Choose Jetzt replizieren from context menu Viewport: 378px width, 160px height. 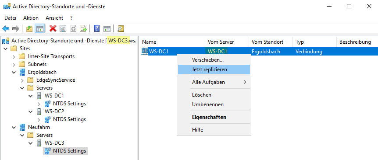coord(214,70)
